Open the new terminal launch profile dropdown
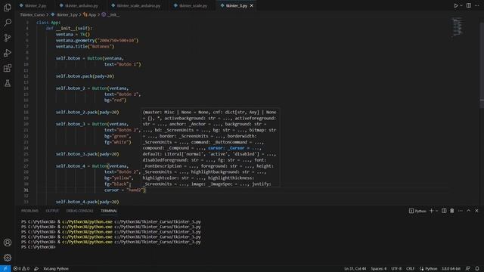 [437, 211]
